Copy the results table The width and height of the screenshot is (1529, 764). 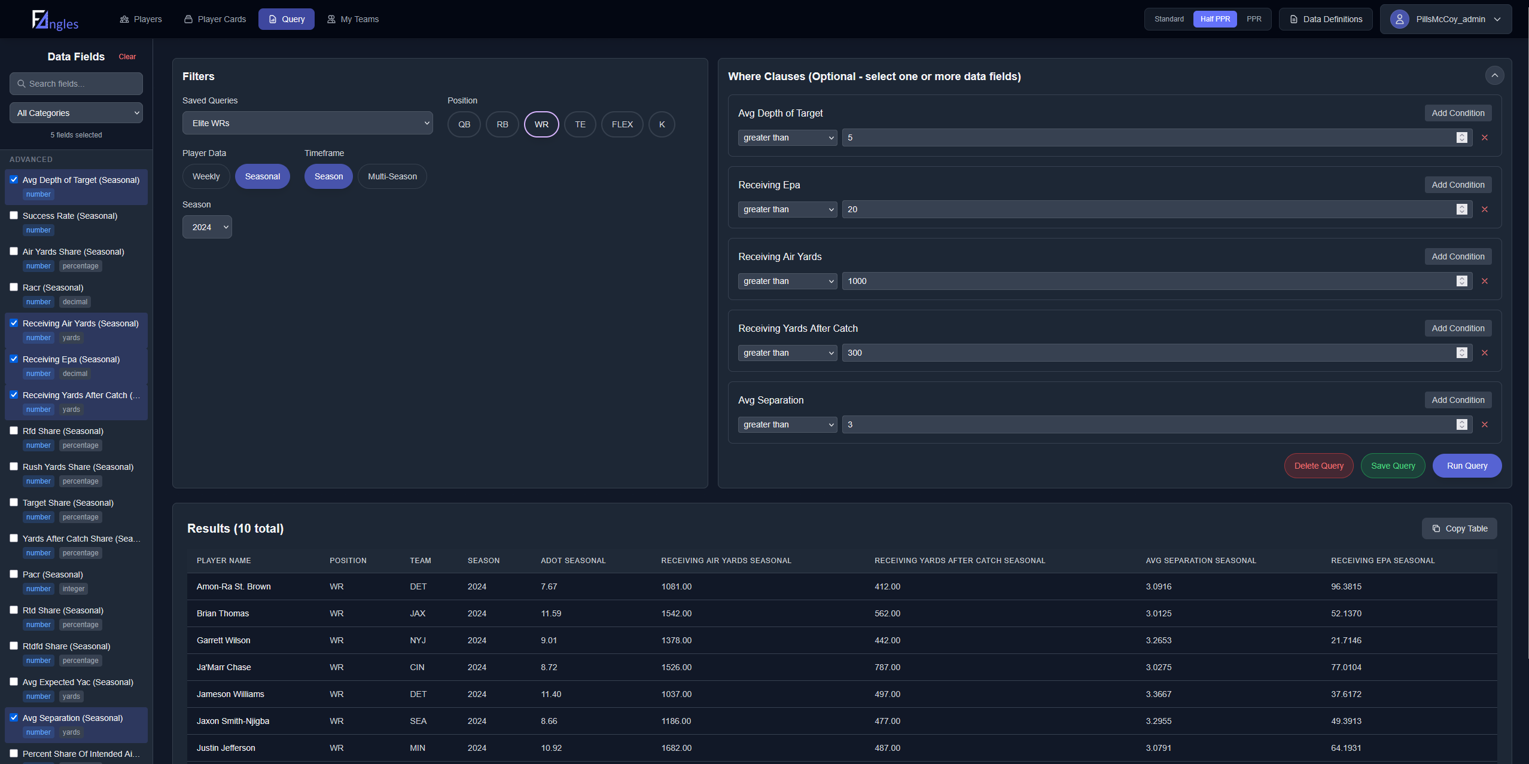click(x=1459, y=528)
